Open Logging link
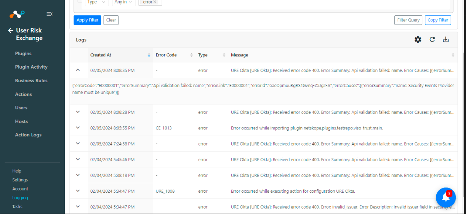 point(20,198)
